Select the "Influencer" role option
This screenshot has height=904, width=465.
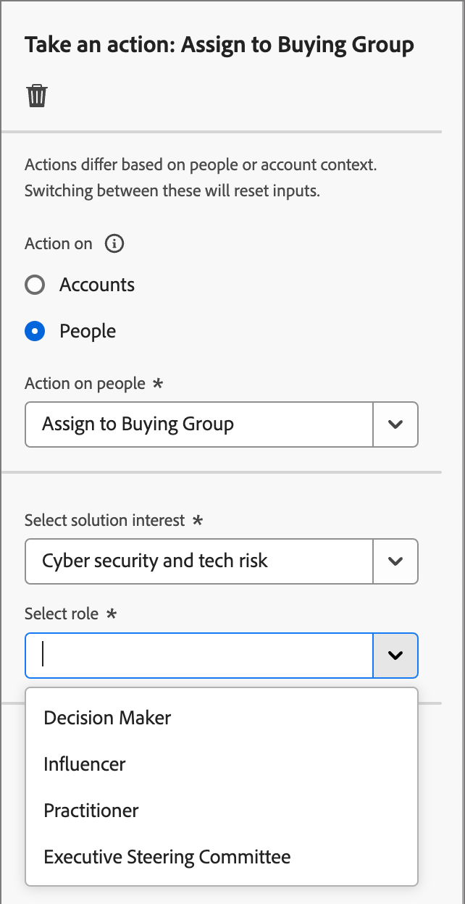tap(85, 764)
